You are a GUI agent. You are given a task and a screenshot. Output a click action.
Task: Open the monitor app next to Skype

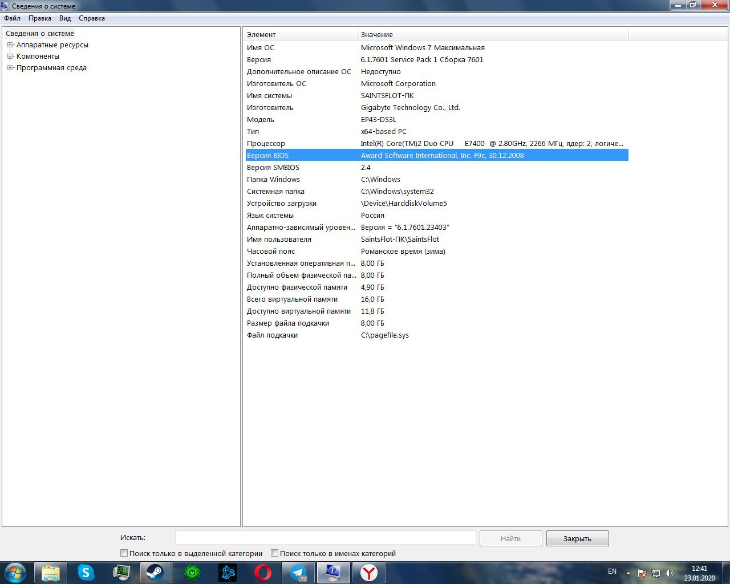point(121,573)
